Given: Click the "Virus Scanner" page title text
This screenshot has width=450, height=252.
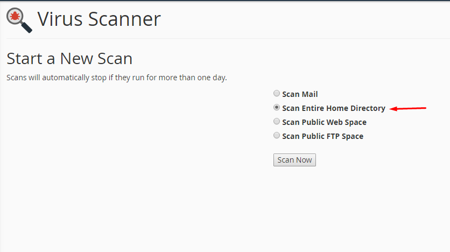Looking at the screenshot, I should click(99, 19).
